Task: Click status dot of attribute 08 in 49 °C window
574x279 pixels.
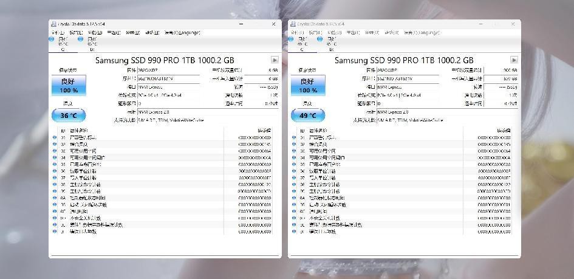Action: [294, 185]
